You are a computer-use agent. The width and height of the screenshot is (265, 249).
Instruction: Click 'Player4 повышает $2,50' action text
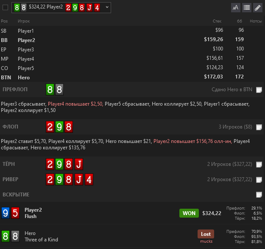[75, 104]
